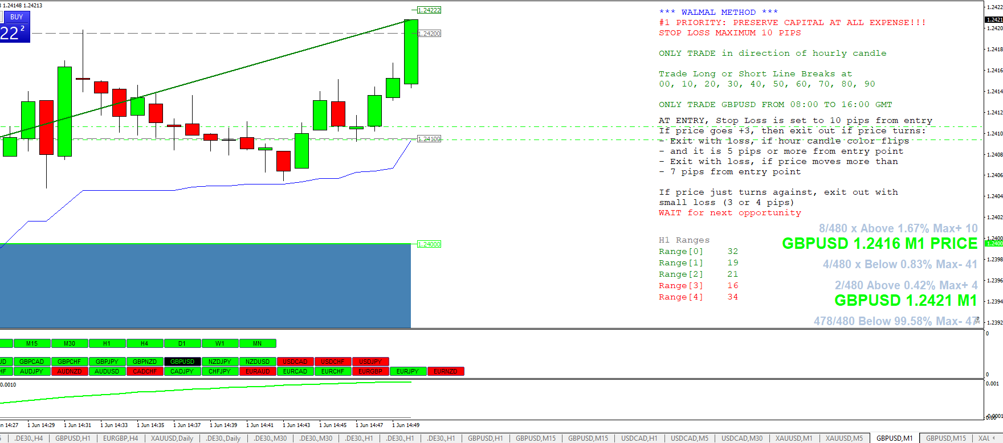Select the D1 timeframe button
The width and height of the screenshot is (1003, 443).
(x=182, y=343)
